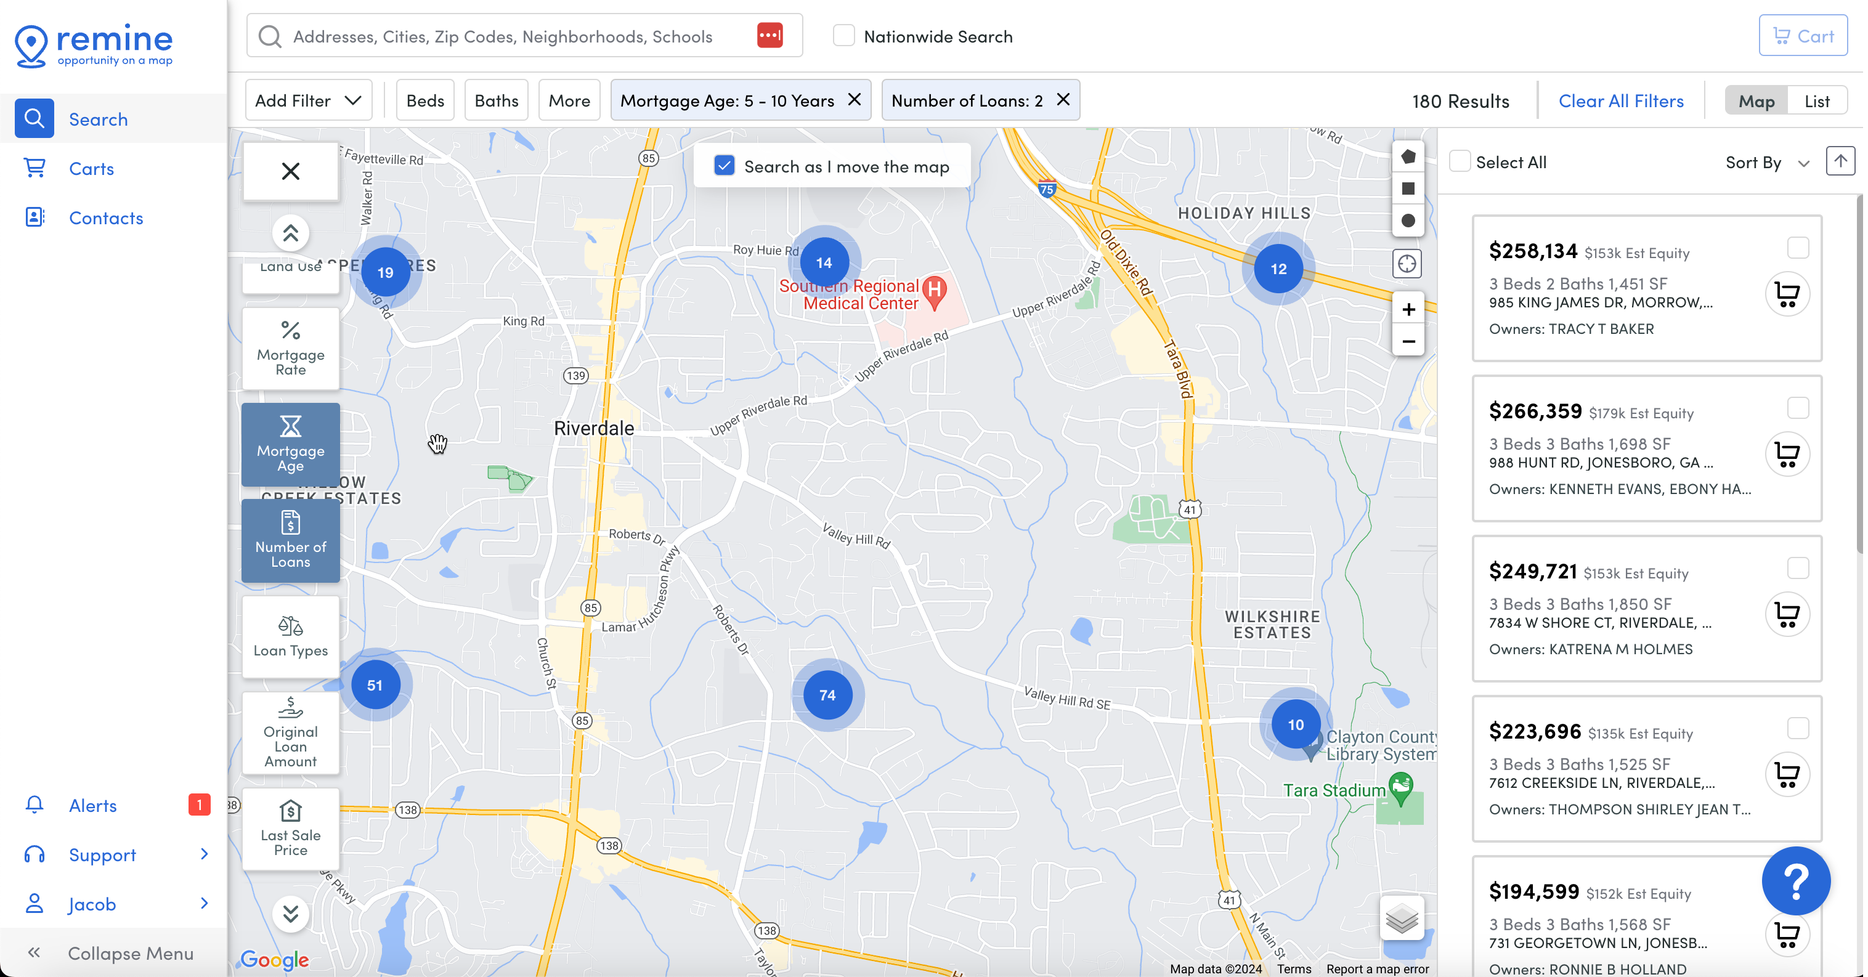1868x977 pixels.
Task: Open the Search section in sidebar
Action: 113,119
